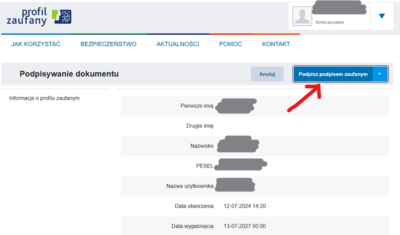Click the 'profil zaufany' logo text

click(x=27, y=16)
